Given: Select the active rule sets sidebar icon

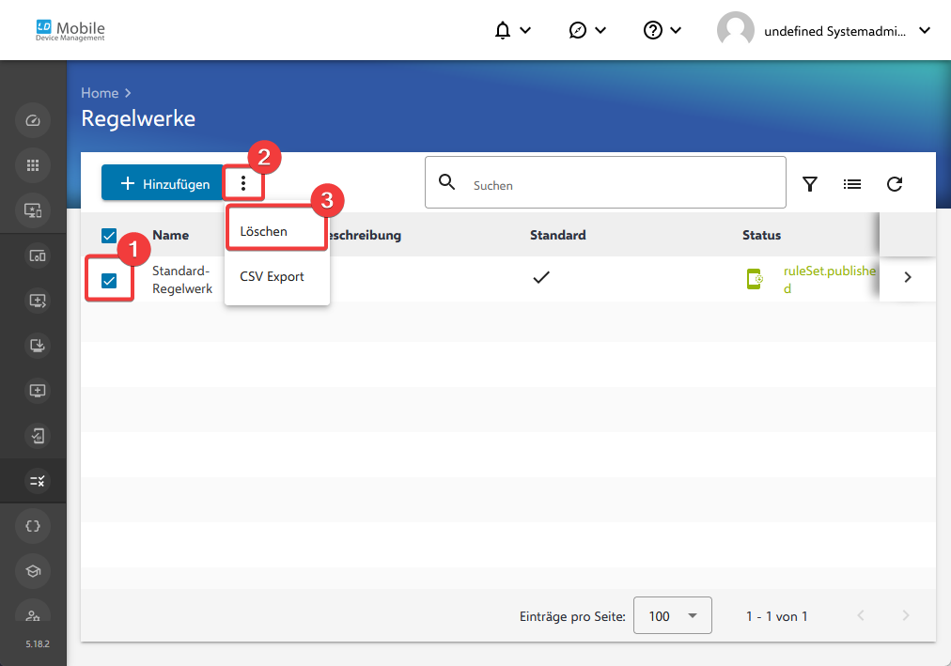Looking at the screenshot, I should tap(38, 481).
